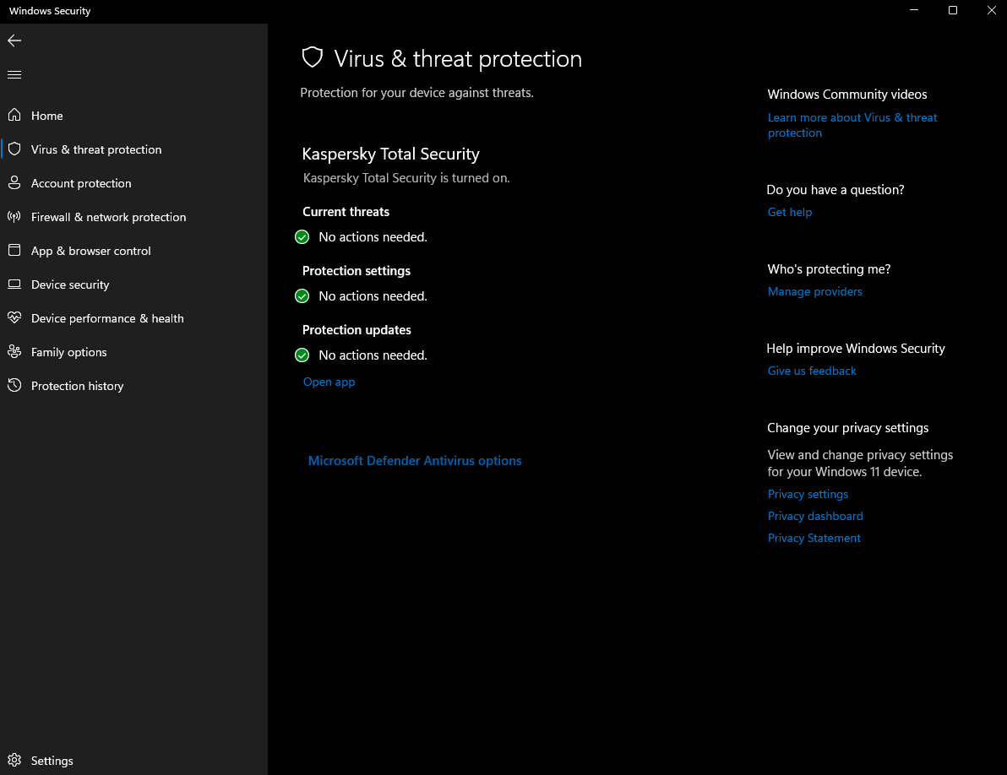Open Device security page

(70, 285)
